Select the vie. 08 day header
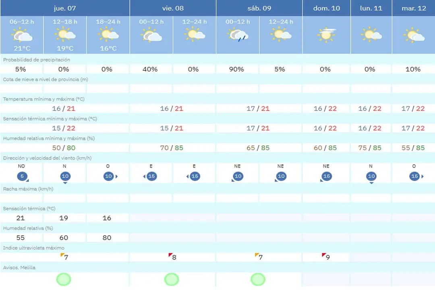This screenshot has width=435, height=290. (173, 8)
